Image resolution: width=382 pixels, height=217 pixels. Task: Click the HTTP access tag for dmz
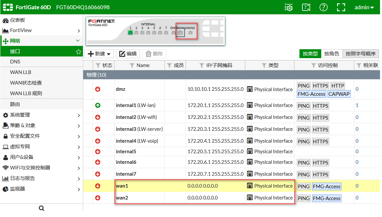point(338,86)
